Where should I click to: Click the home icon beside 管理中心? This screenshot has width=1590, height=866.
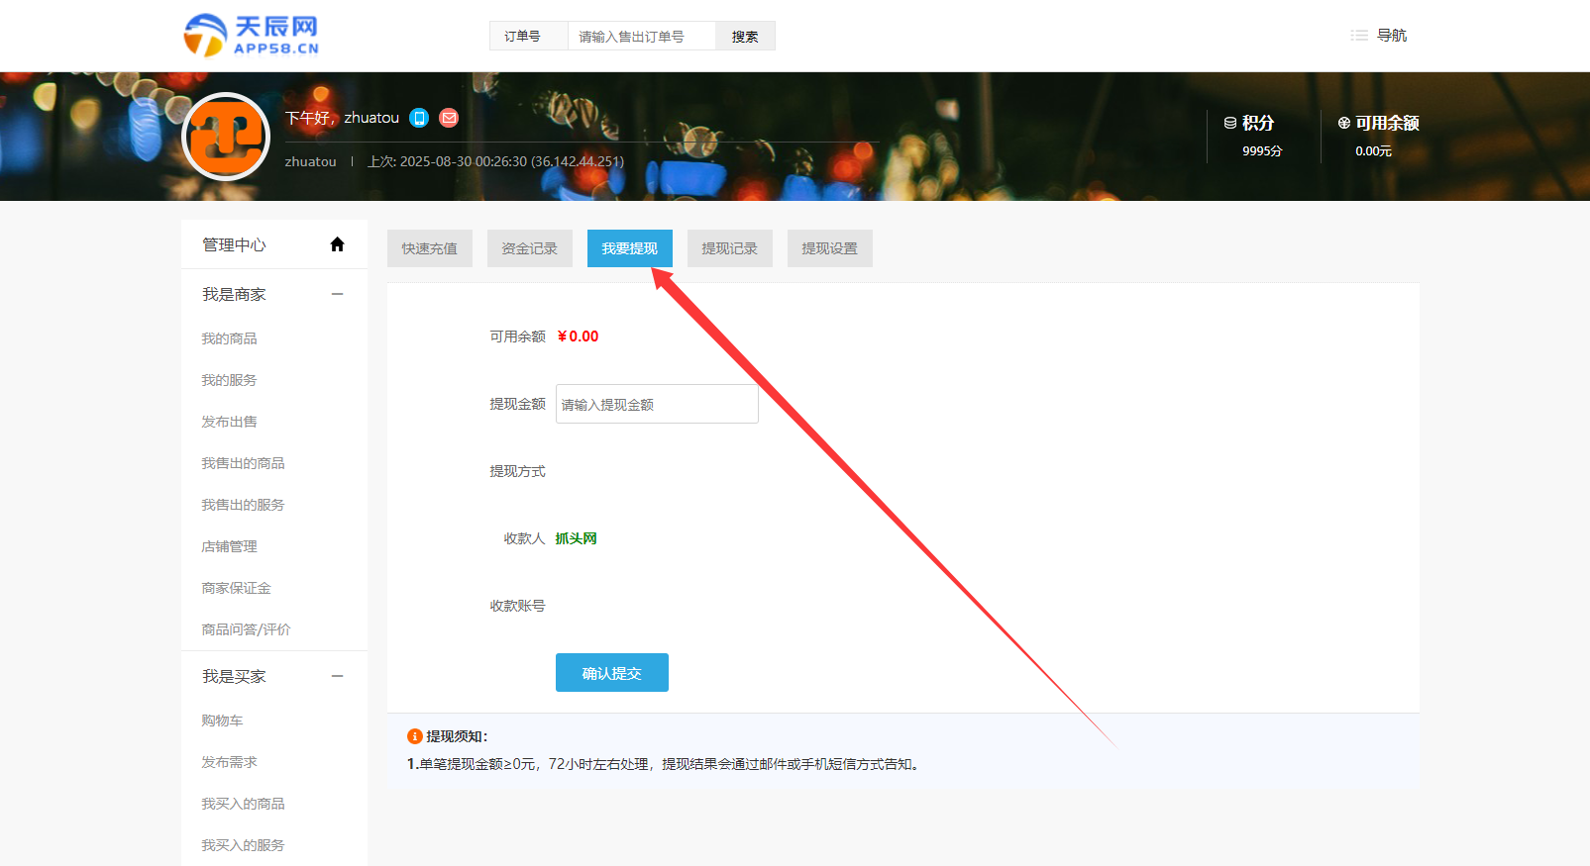[337, 244]
